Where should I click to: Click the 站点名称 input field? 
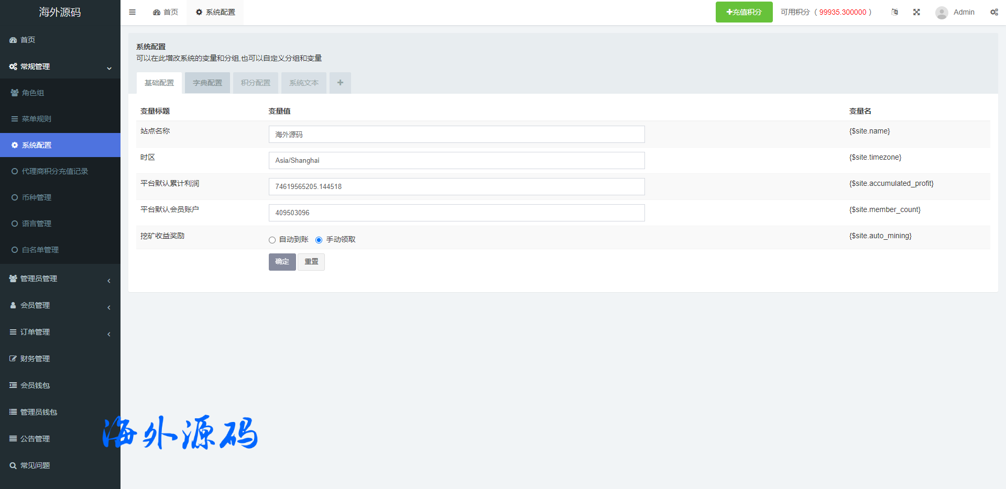tap(456, 135)
